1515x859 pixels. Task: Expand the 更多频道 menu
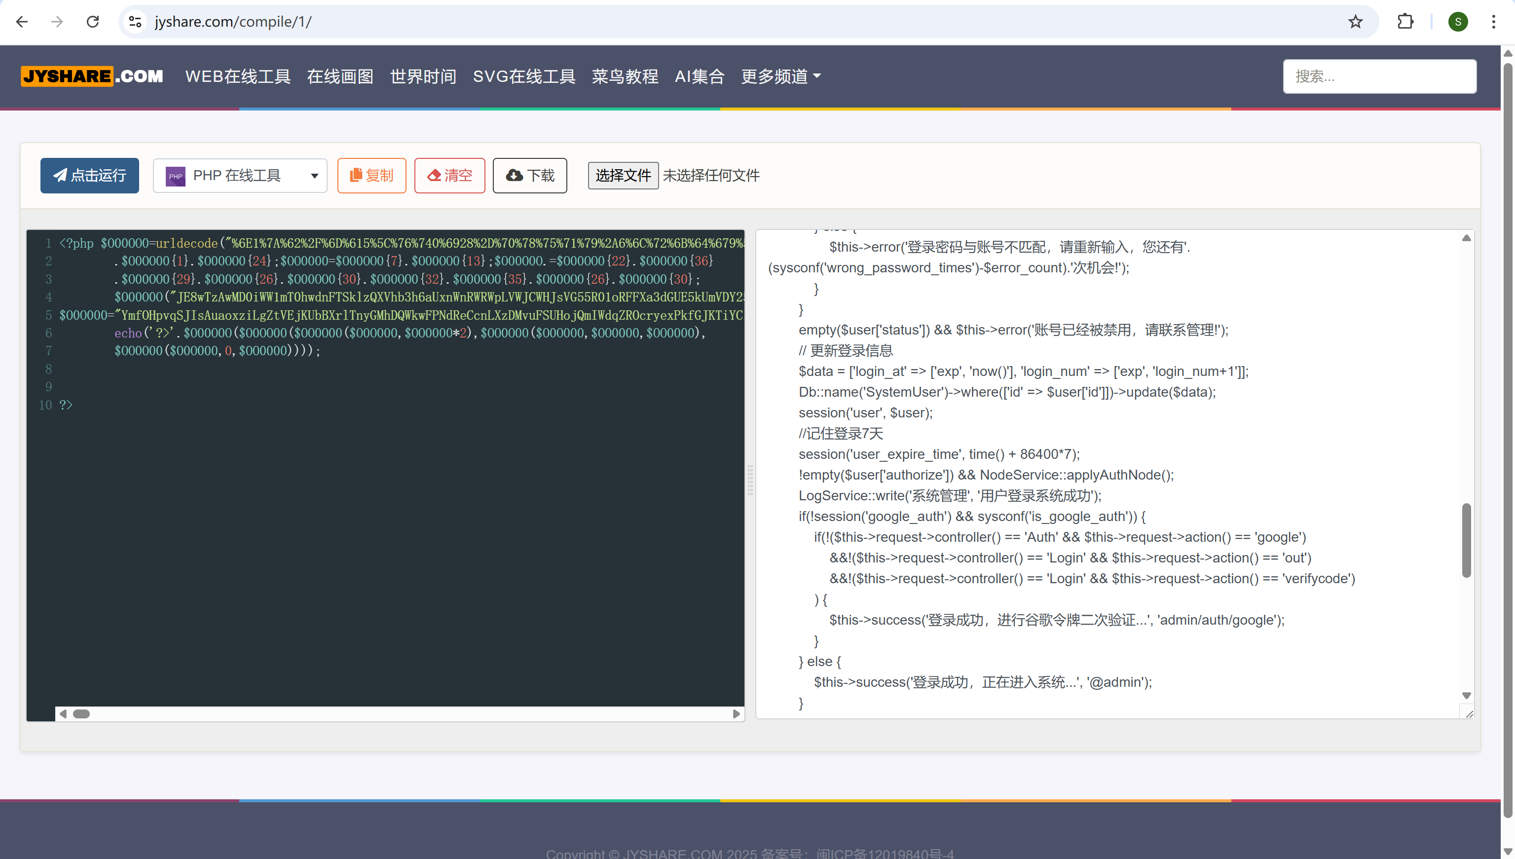click(780, 76)
